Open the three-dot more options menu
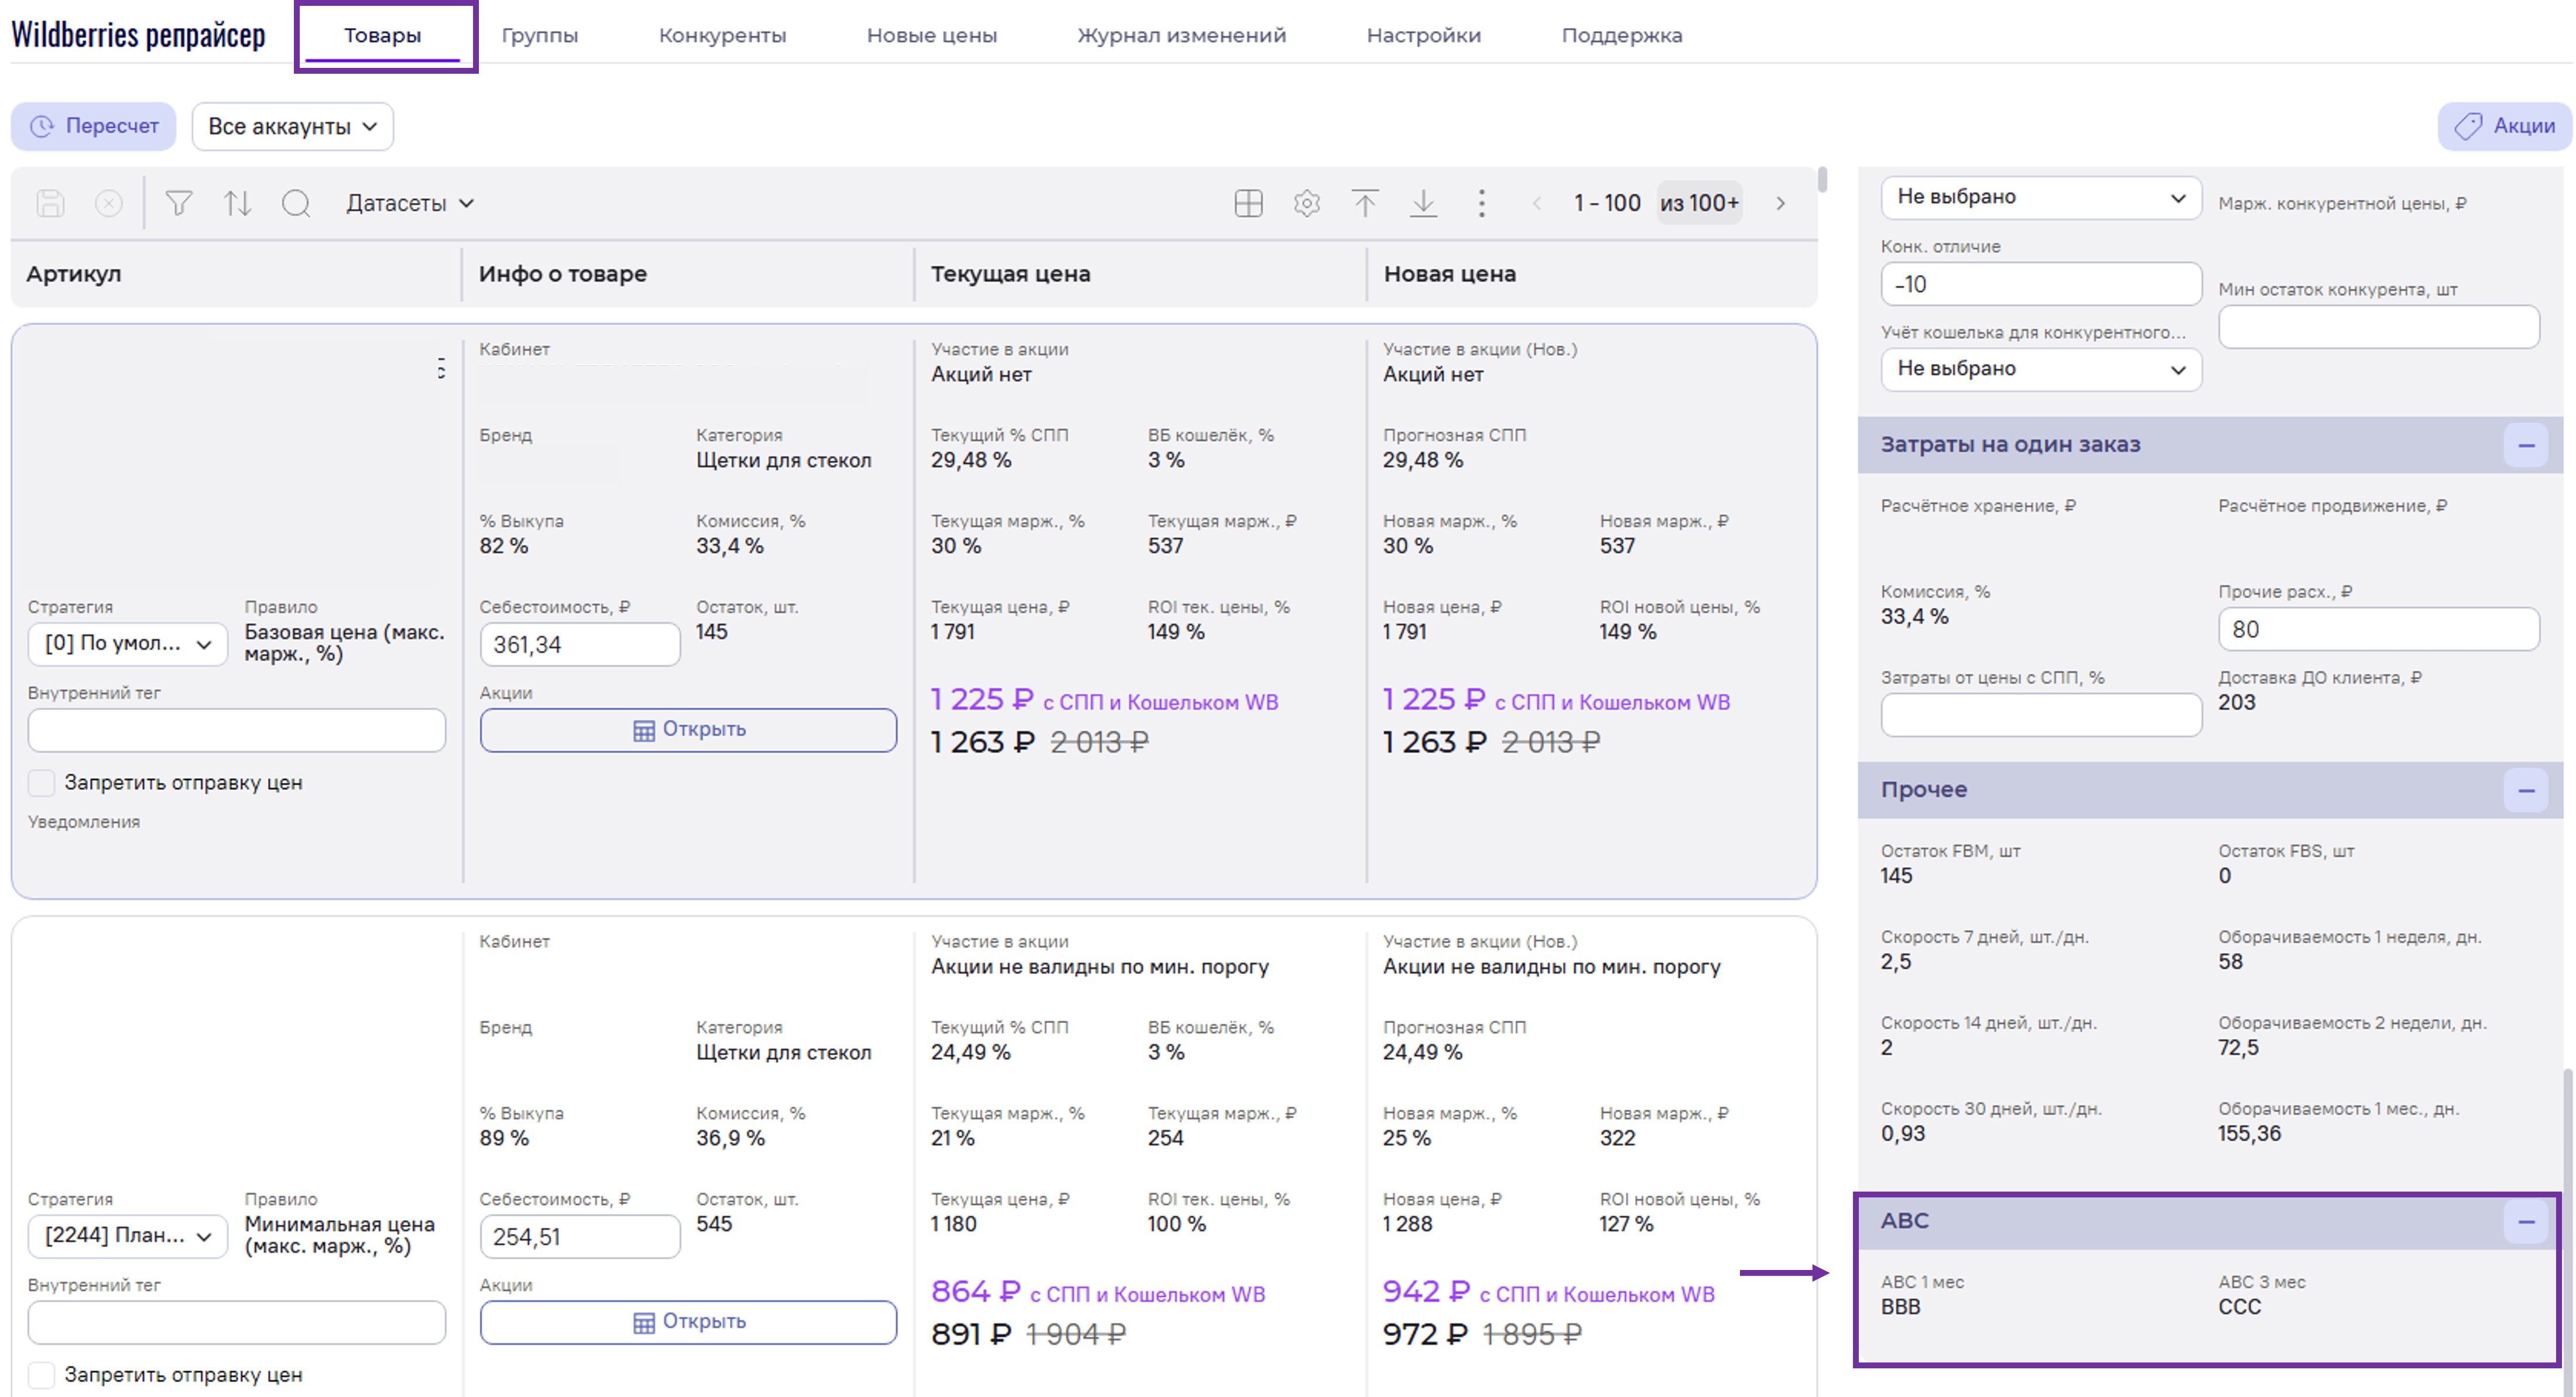Viewport: 2576px width, 1397px height. 1481,203
